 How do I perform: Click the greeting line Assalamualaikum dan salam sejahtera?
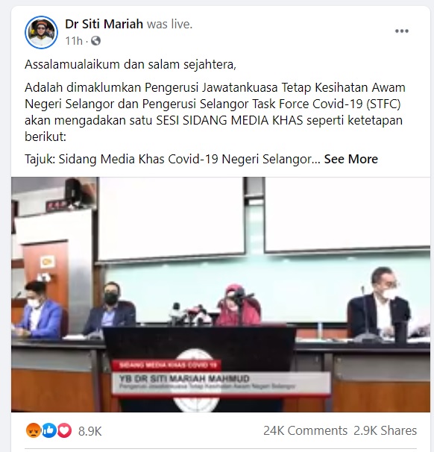[130, 64]
